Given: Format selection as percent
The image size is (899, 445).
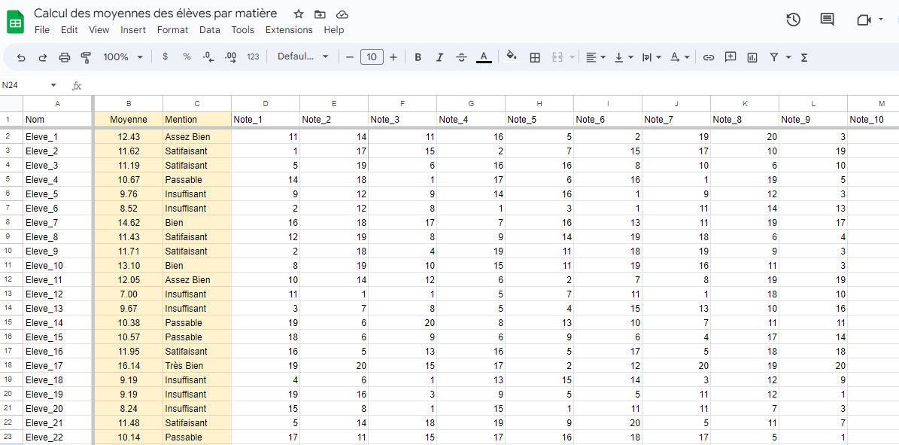Looking at the screenshot, I should (186, 56).
